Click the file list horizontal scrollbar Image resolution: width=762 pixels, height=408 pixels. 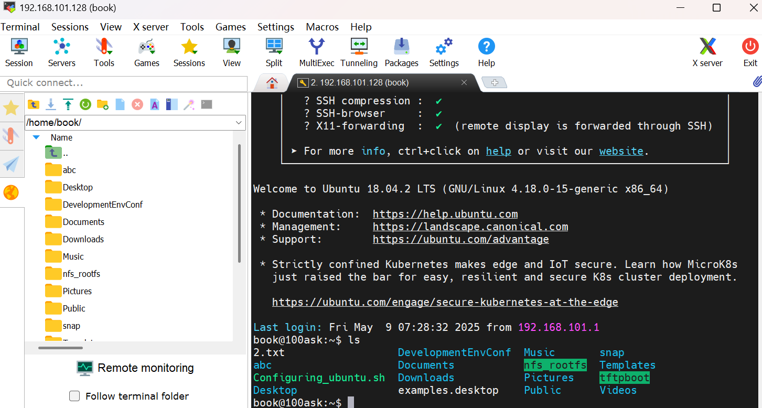point(61,348)
